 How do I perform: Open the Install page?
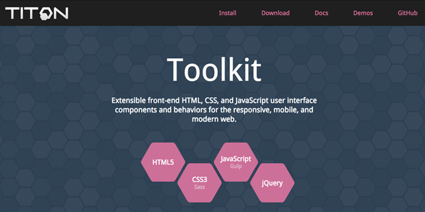coord(228,13)
